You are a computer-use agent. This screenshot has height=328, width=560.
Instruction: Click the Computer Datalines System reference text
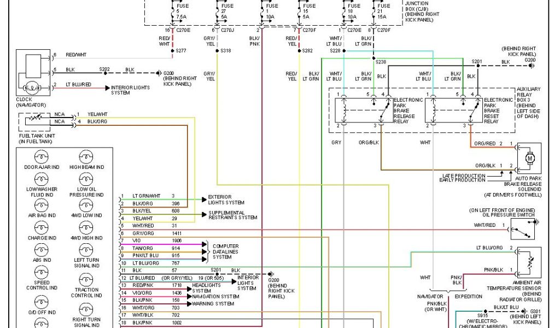[225, 251]
